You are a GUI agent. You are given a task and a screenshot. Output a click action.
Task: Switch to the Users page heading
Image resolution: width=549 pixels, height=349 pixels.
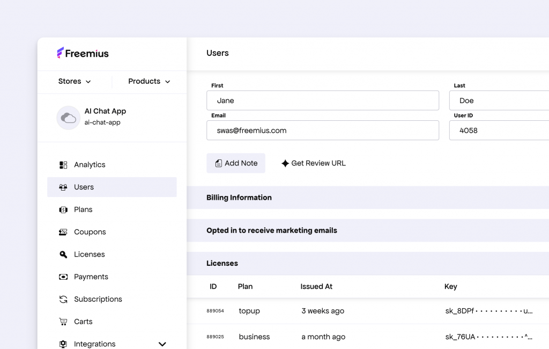point(217,53)
